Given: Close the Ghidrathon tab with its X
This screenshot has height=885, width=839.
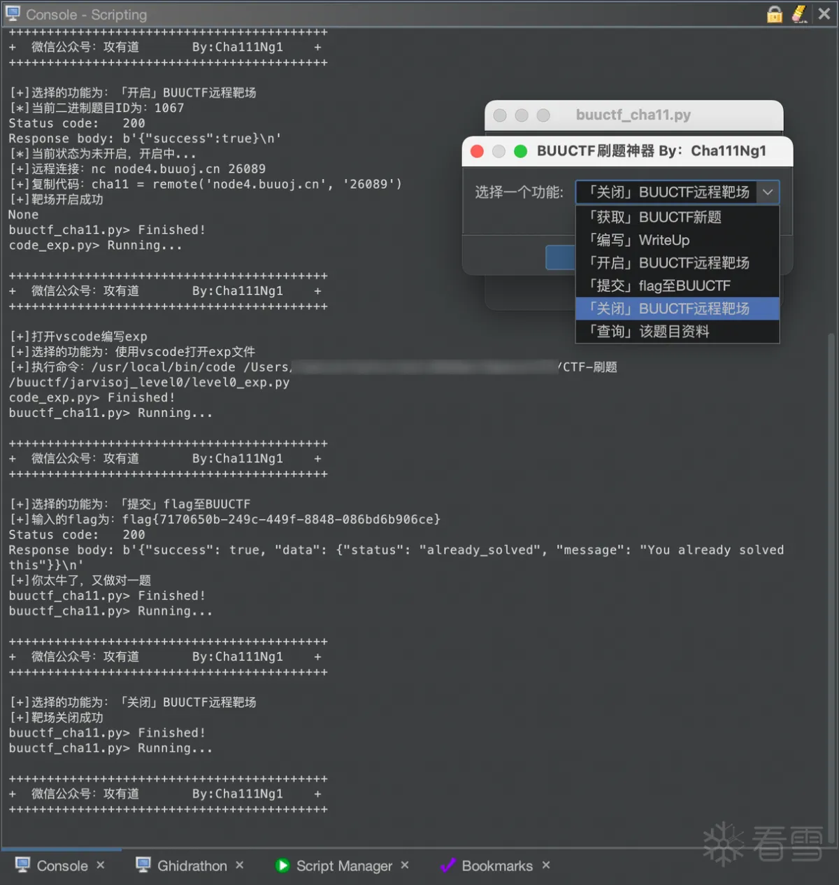Looking at the screenshot, I should (240, 865).
